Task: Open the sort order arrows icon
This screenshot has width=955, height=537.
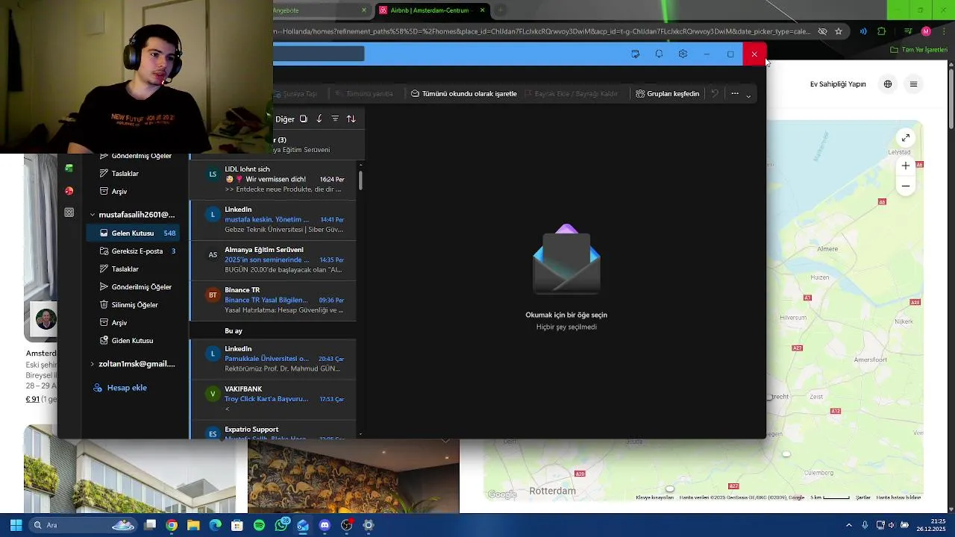Action: tap(351, 119)
